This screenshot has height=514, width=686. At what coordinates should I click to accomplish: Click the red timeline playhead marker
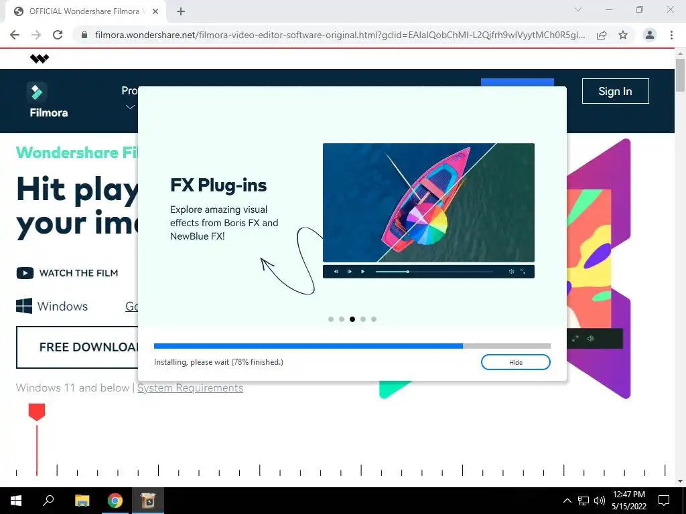37,412
